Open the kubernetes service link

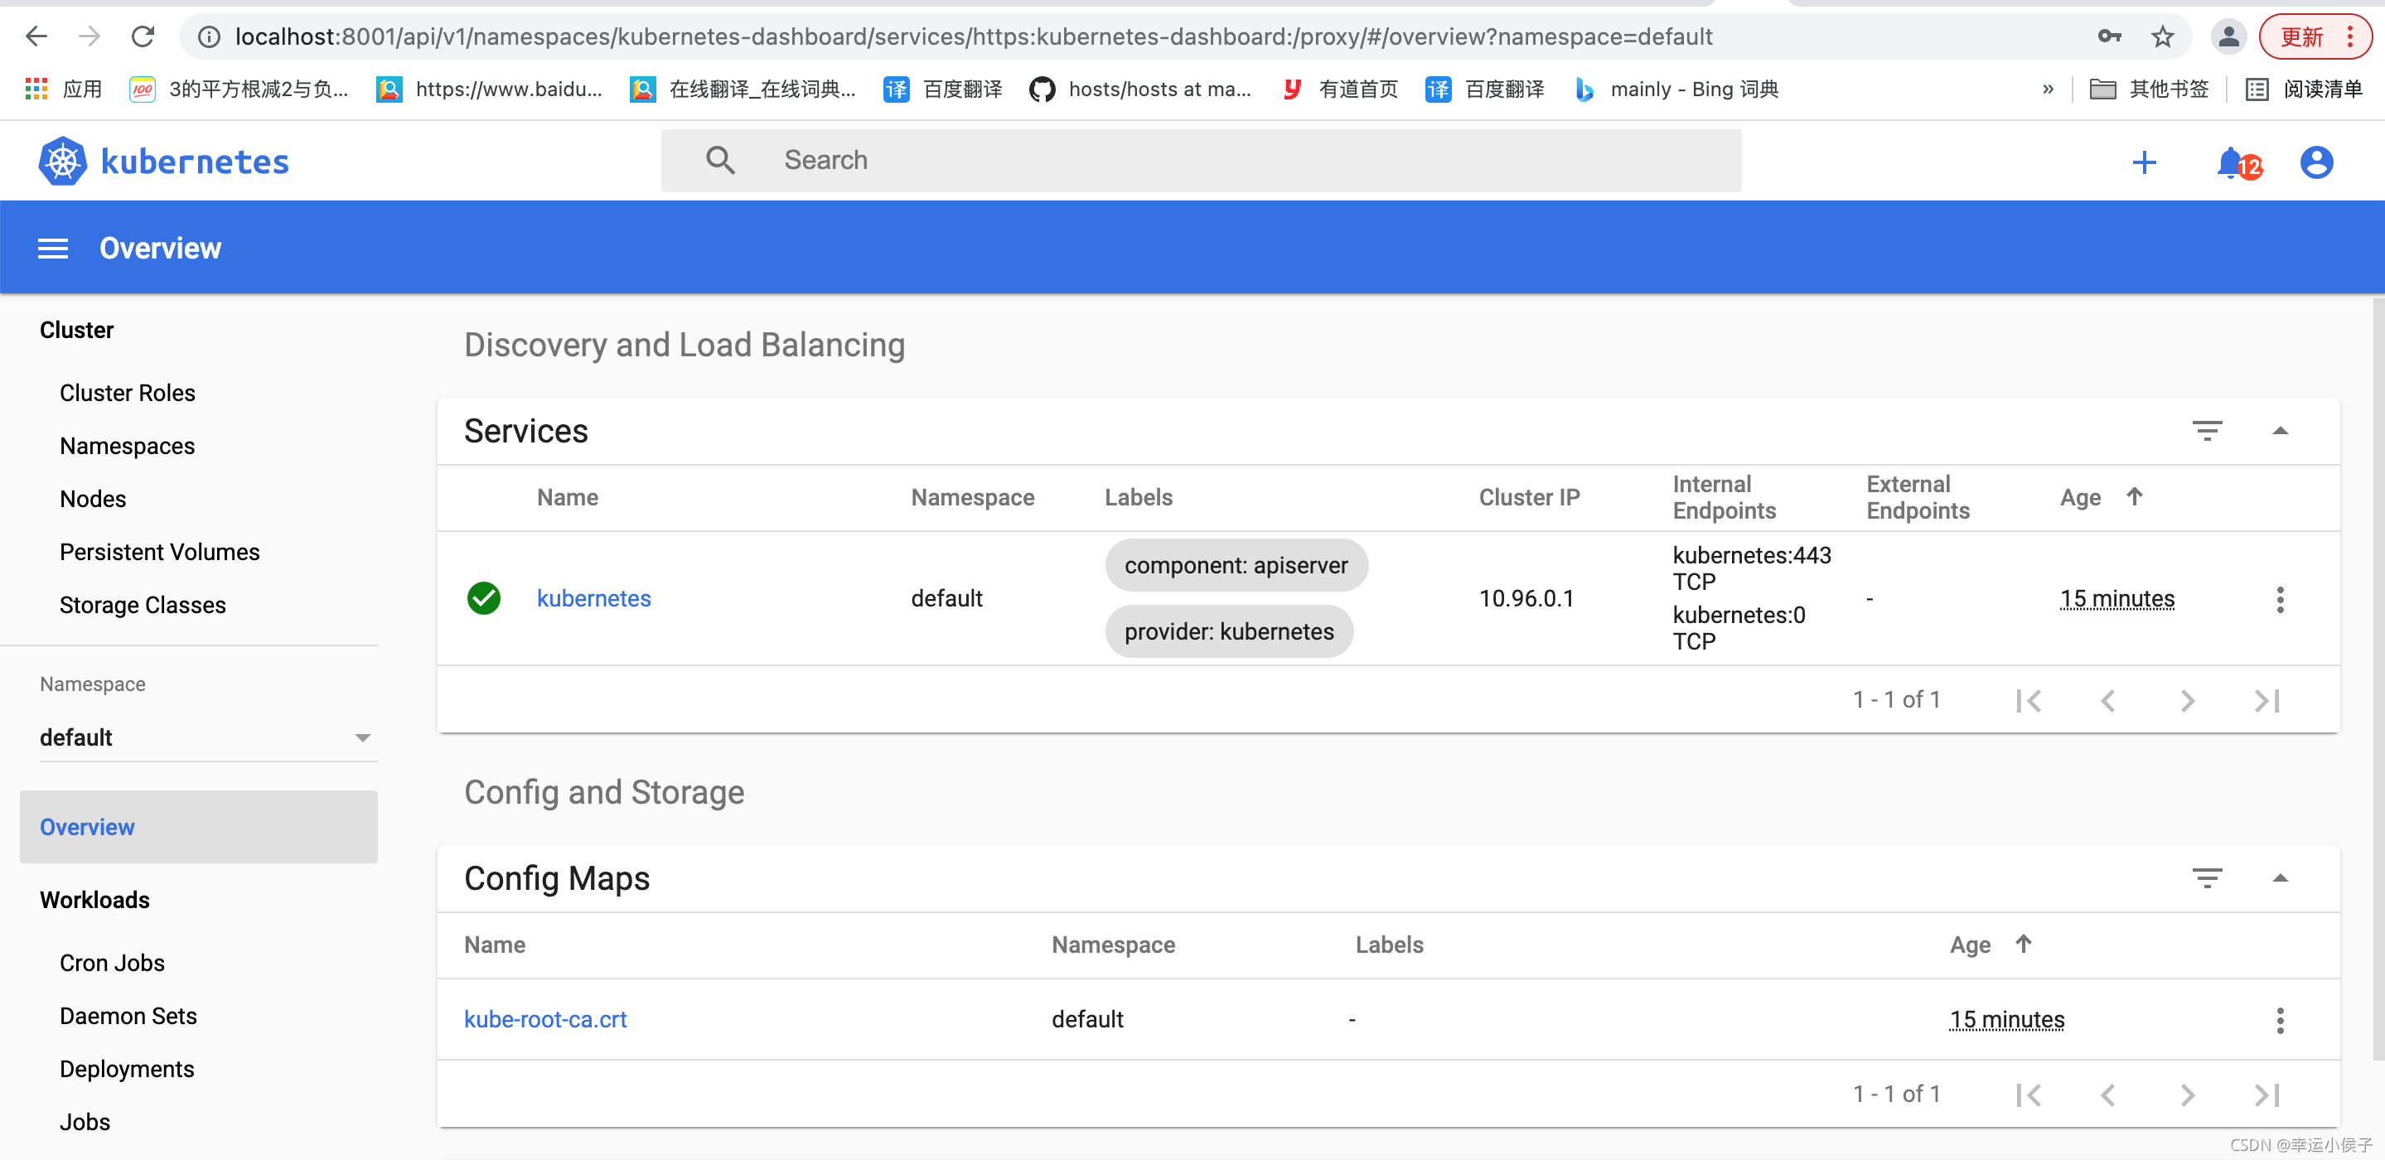(x=593, y=598)
